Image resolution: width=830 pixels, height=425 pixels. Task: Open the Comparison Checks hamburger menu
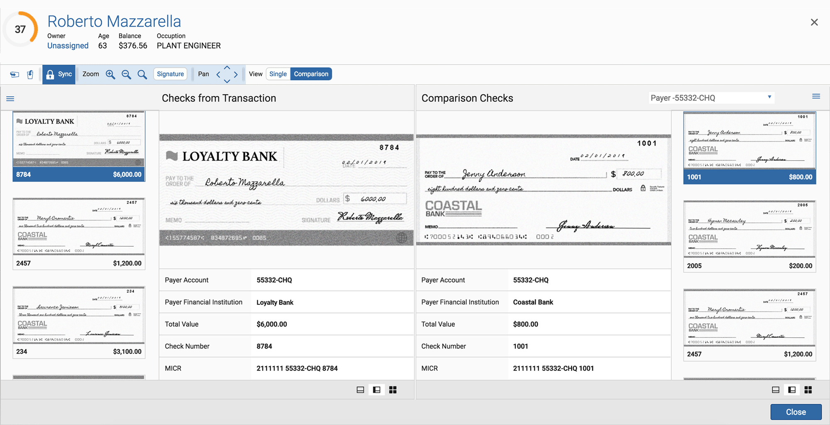click(x=816, y=97)
